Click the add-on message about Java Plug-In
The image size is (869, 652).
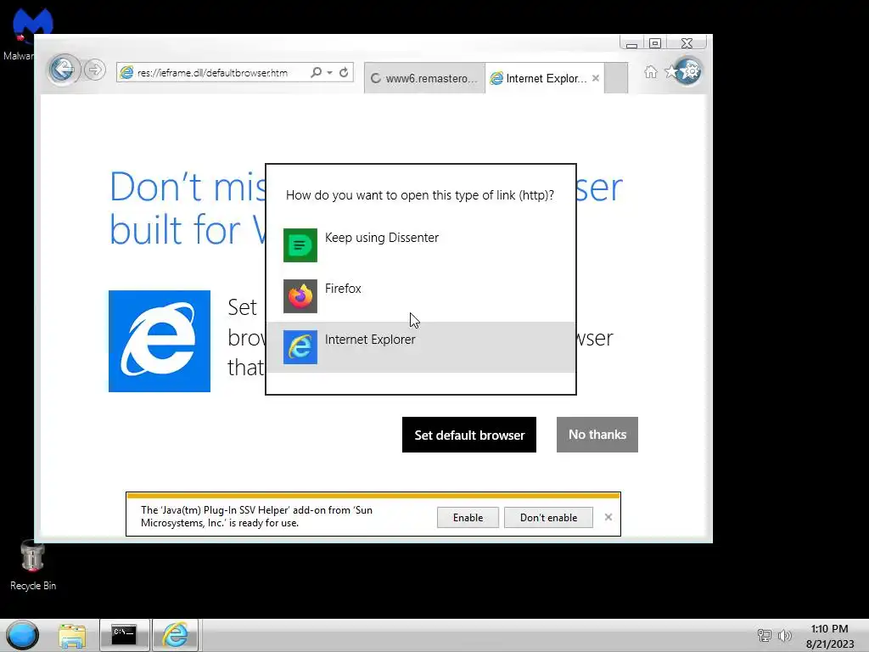tap(256, 516)
